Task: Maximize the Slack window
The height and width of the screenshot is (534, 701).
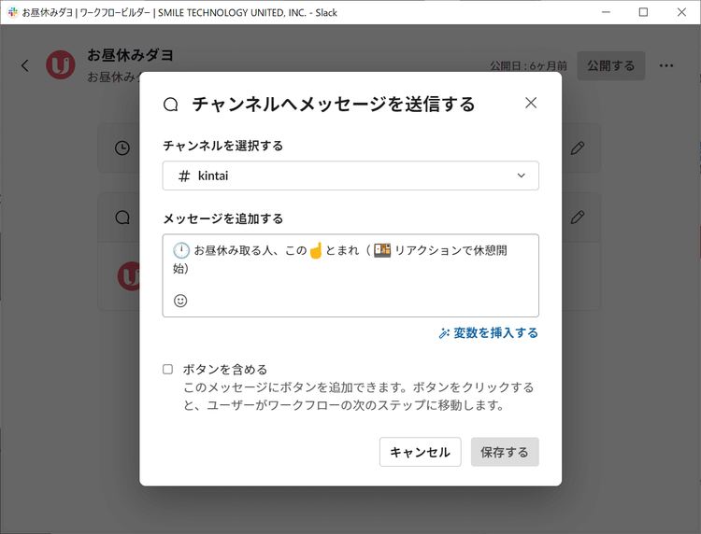Action: (643, 12)
